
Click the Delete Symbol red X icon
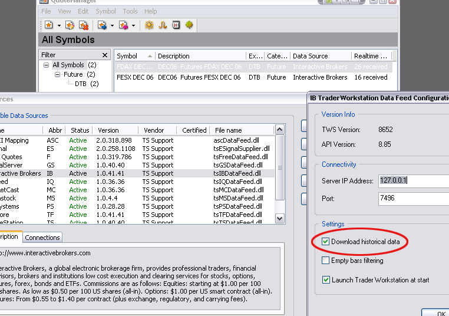(84, 25)
